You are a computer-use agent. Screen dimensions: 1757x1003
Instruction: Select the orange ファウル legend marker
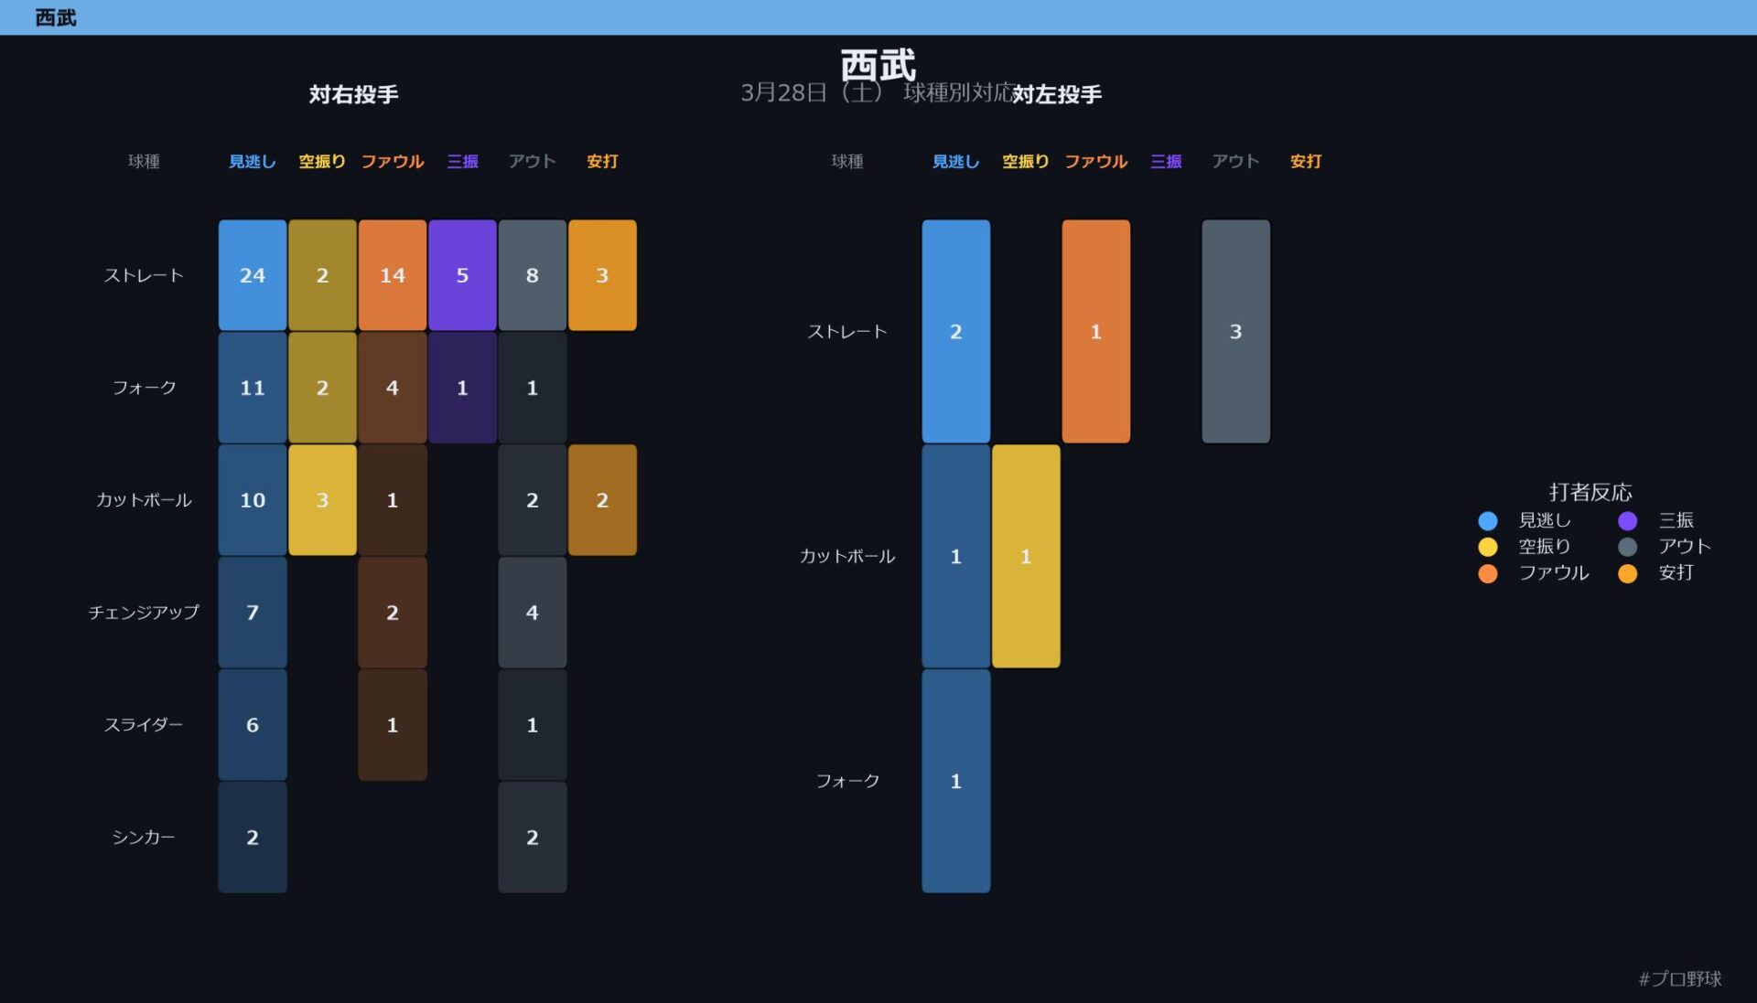click(x=1488, y=573)
